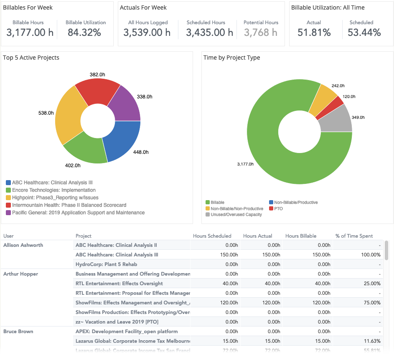Click the purple Pacific General legend swatch
Screen dimensions: 394x354
[8, 213]
